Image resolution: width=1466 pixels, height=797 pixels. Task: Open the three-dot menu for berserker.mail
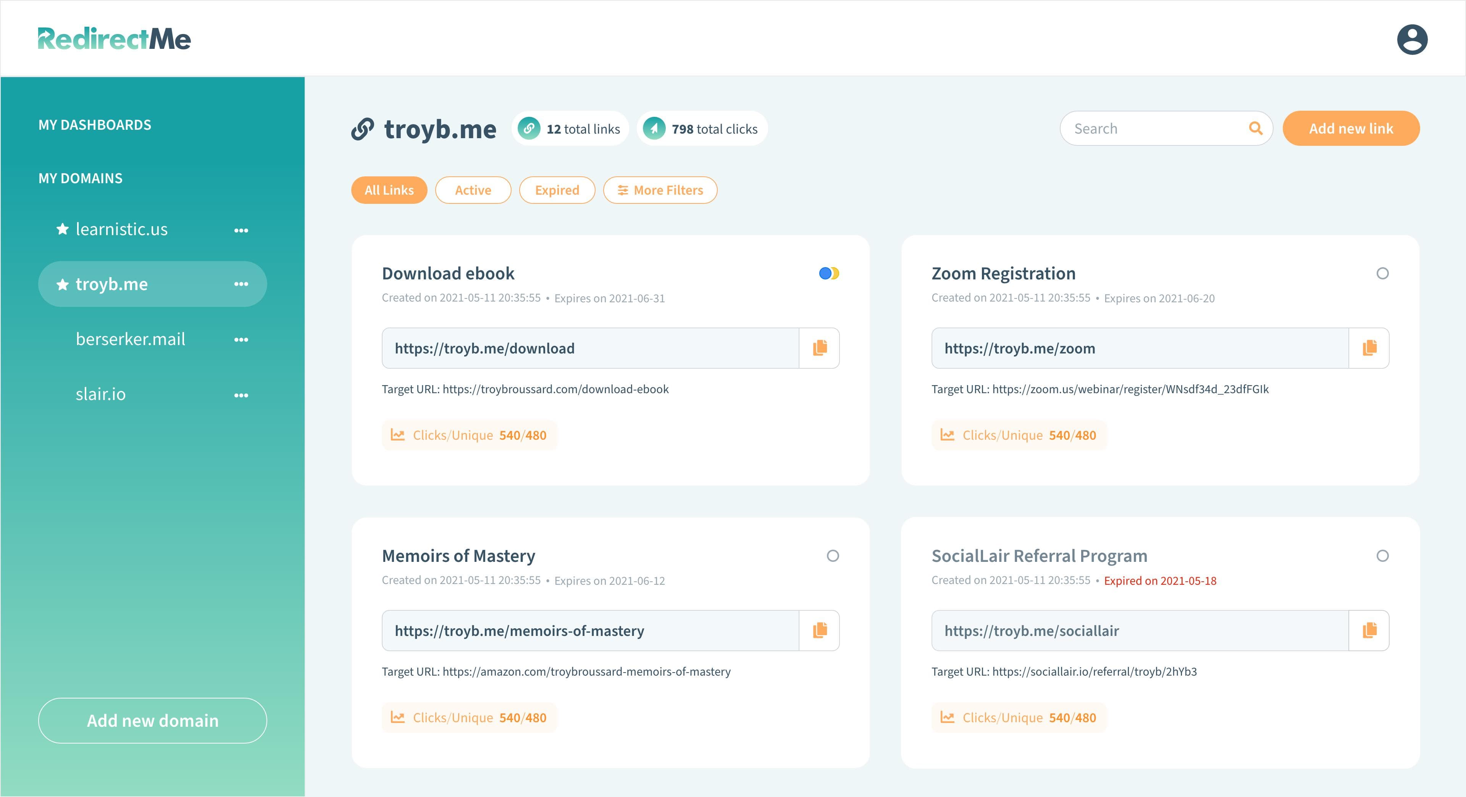241,340
